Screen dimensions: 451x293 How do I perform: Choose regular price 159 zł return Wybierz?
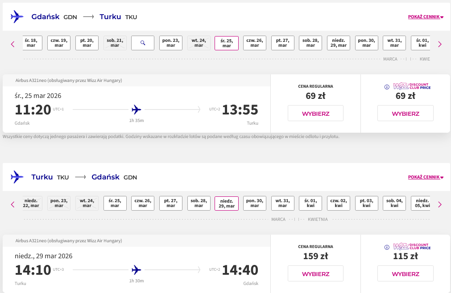(315, 274)
